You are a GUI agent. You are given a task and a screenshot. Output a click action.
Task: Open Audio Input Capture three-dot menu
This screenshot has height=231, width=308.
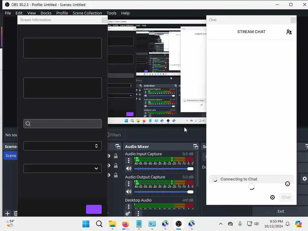[129, 161]
